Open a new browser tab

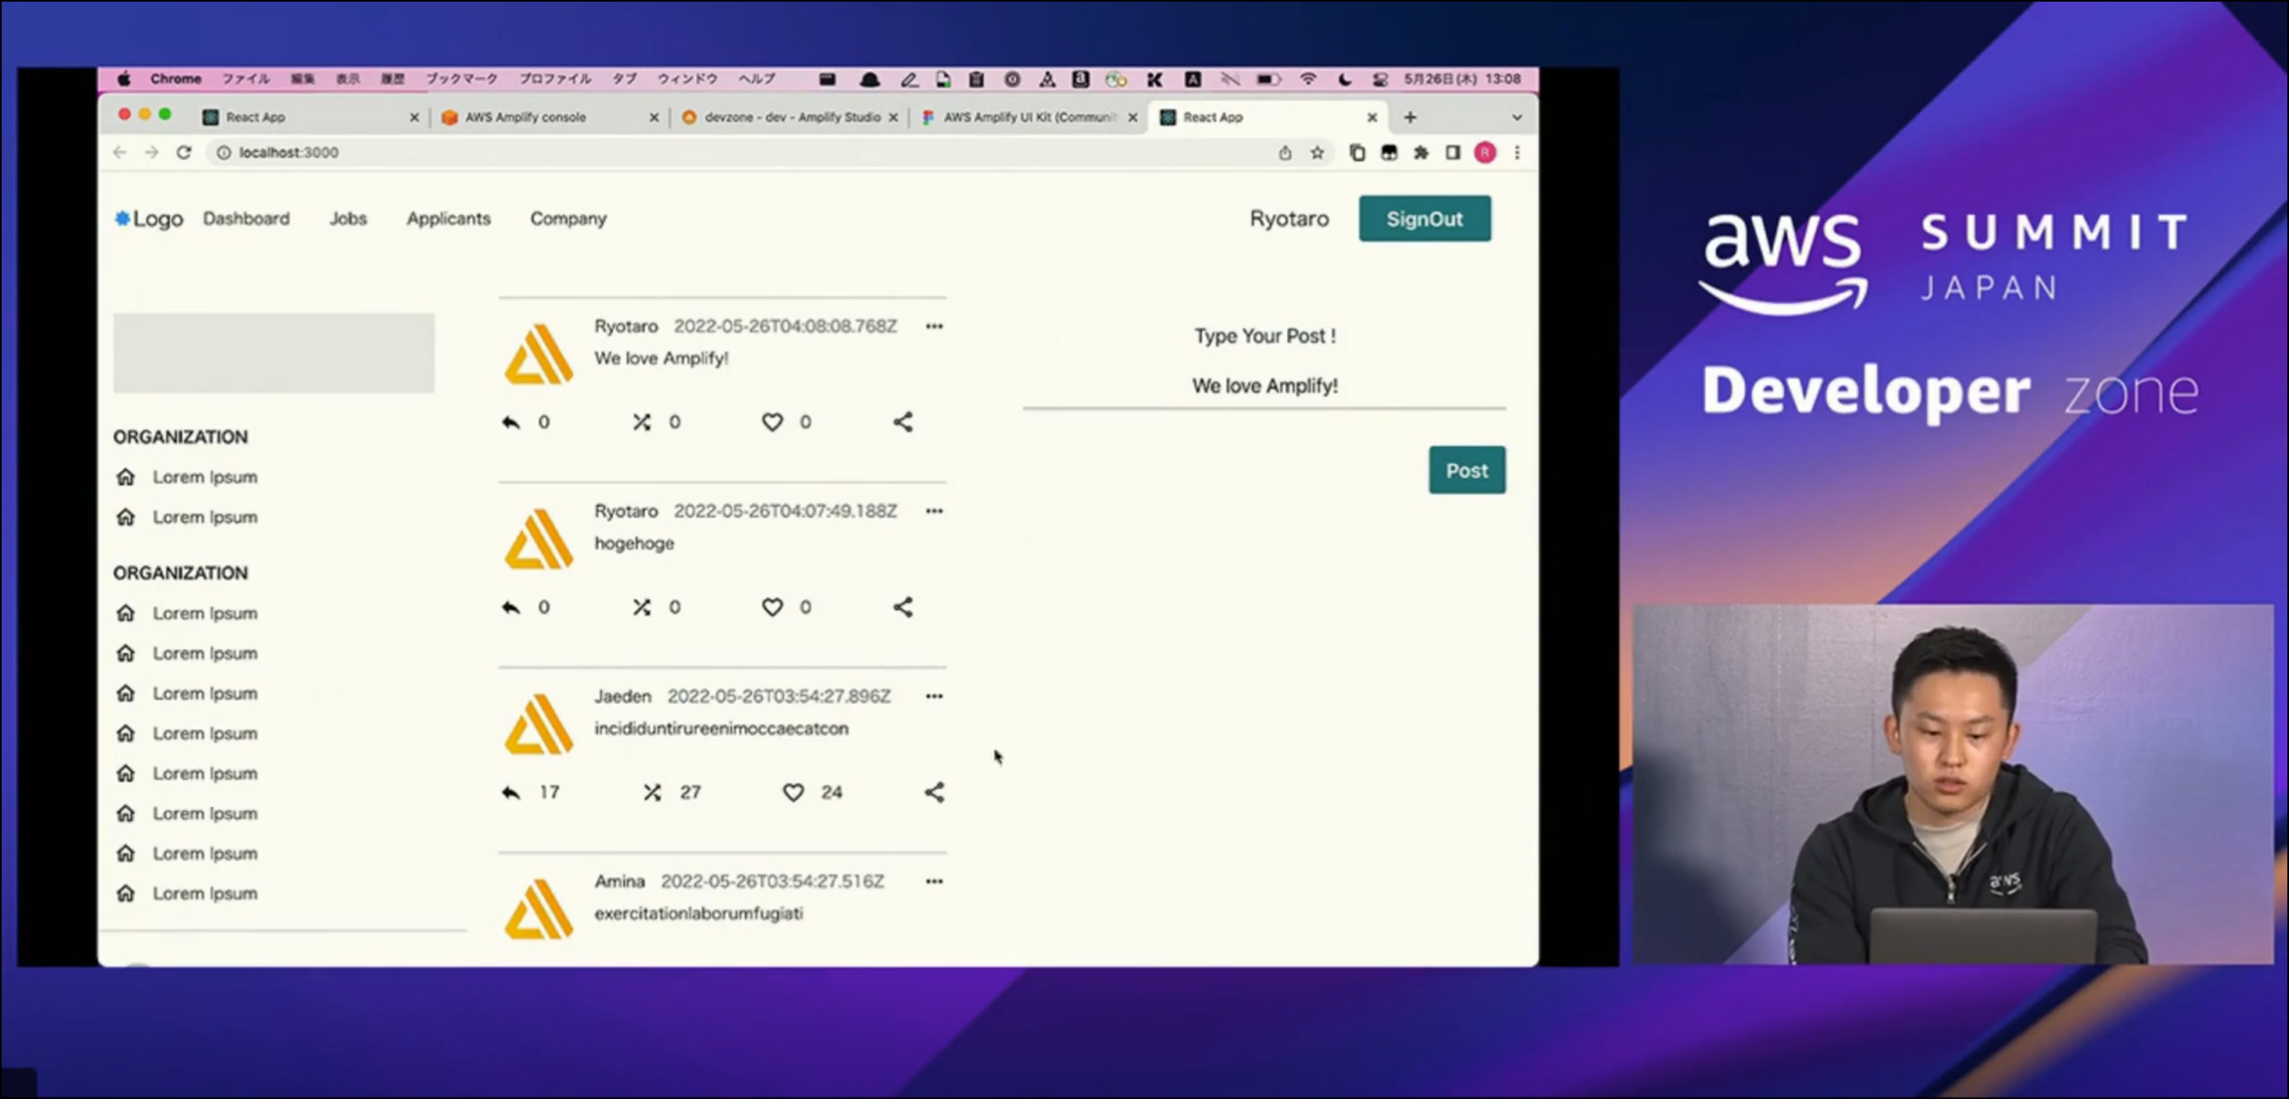coord(1409,117)
